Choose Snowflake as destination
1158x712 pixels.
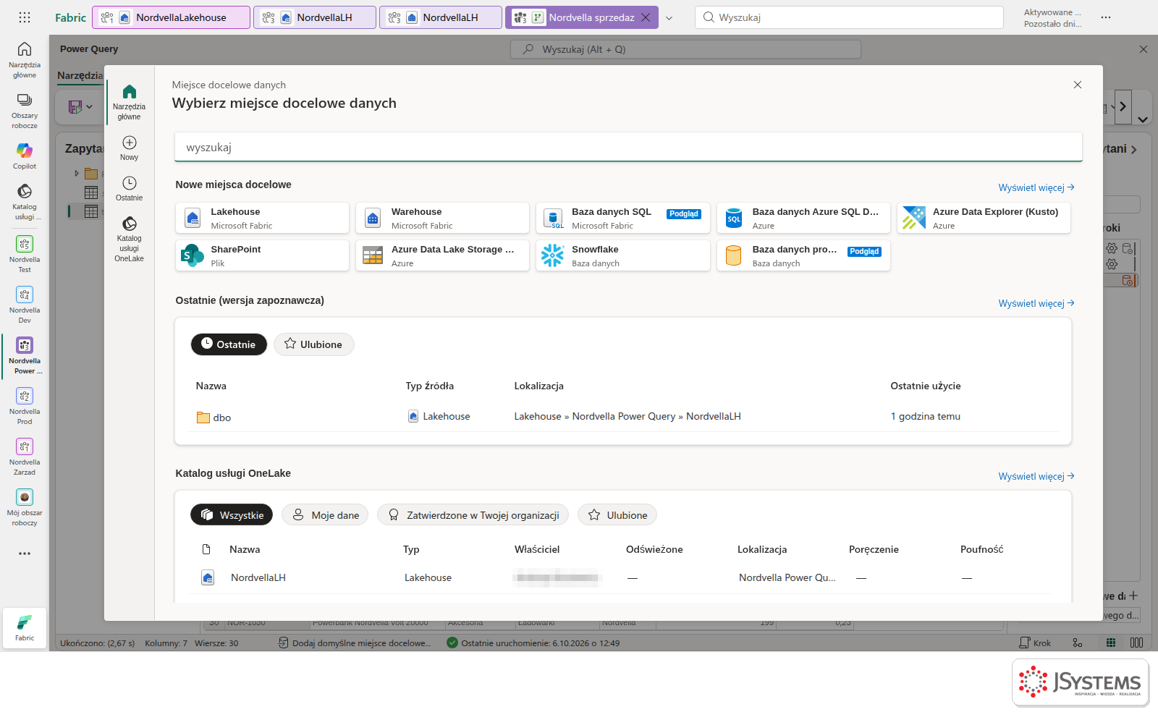click(623, 255)
